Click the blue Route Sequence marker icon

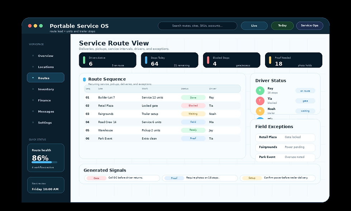85,79
